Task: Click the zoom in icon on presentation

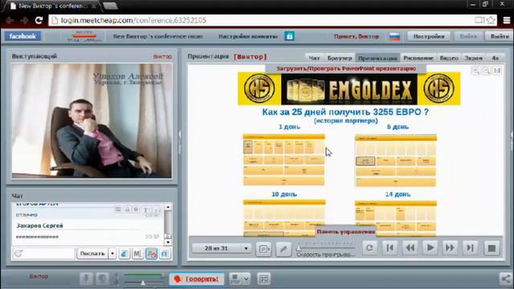Action: tap(475, 71)
